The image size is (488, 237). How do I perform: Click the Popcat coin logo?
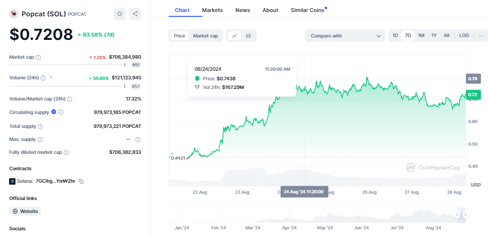[x=13, y=14]
